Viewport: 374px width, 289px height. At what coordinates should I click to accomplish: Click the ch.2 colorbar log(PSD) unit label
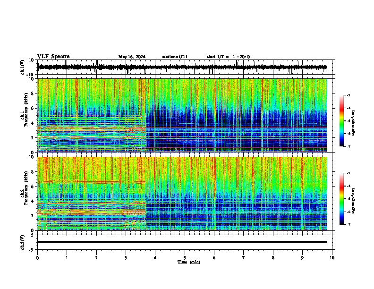coord(354,201)
